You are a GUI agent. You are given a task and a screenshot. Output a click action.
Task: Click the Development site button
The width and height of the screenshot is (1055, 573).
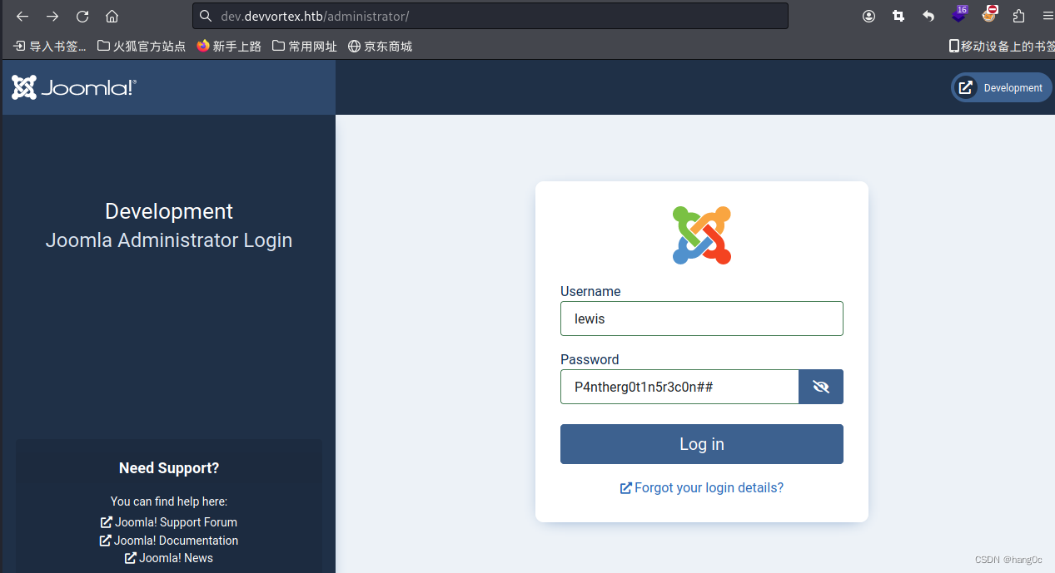(1002, 87)
